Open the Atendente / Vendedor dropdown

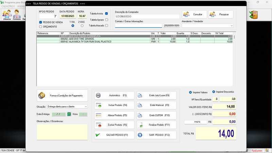coord(231,26)
